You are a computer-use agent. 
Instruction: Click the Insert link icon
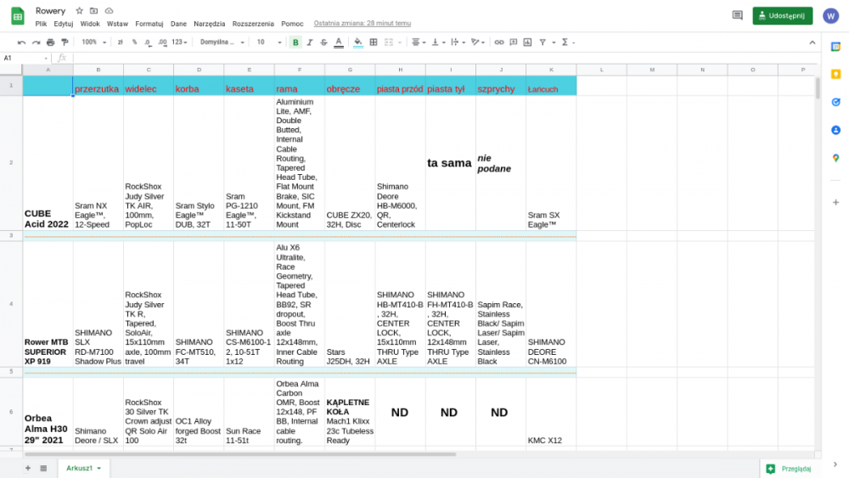click(499, 42)
